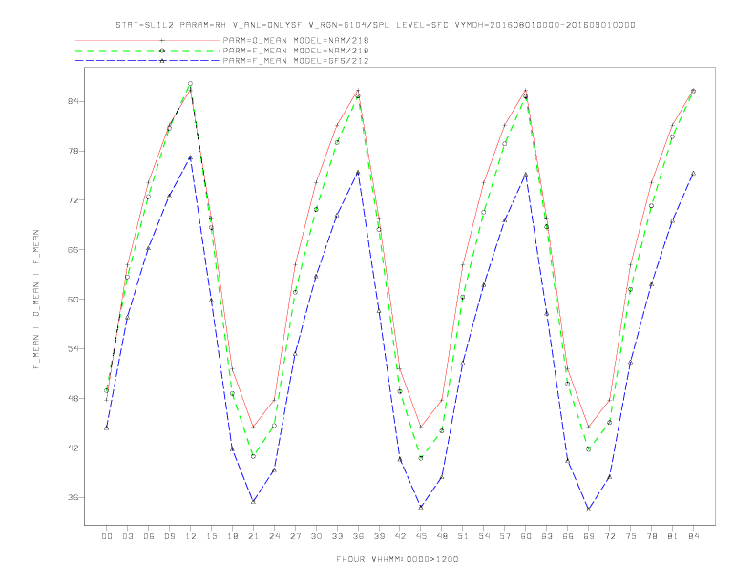Click the blue GFS triangle marker at hour 45
Screen dimensions: 756x584
[x=421, y=507]
